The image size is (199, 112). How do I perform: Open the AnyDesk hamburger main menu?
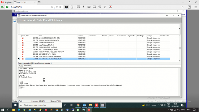(x=196, y=7)
